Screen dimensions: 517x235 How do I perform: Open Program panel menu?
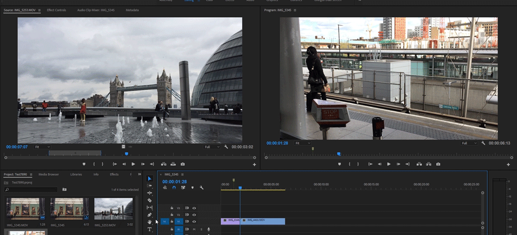[295, 10]
